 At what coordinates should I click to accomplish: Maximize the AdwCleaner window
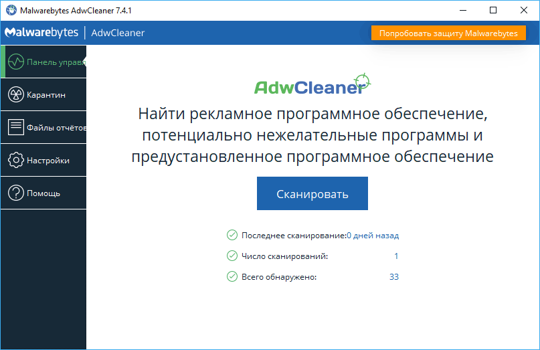point(493,10)
